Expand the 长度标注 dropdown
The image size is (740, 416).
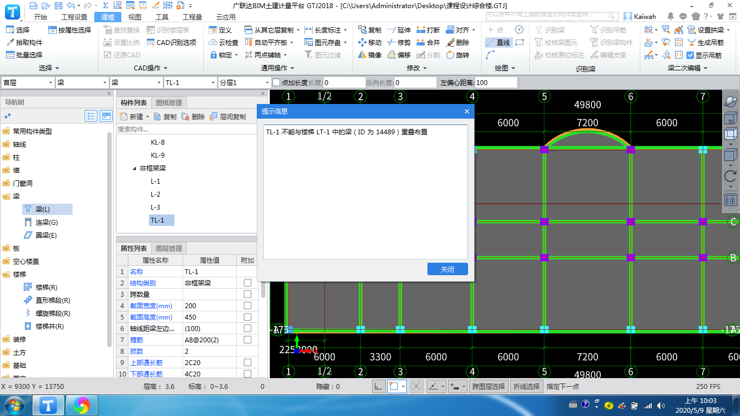(x=346, y=30)
